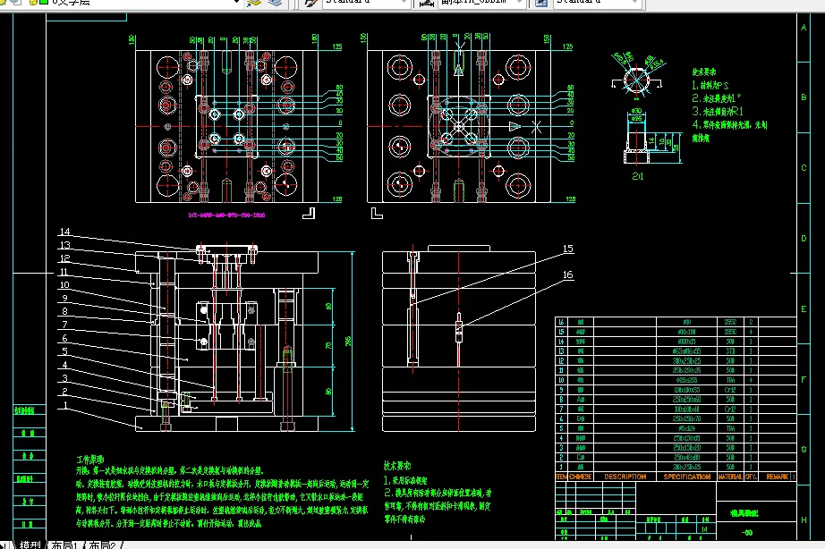Open the 布局1 layout tab

coord(64,545)
